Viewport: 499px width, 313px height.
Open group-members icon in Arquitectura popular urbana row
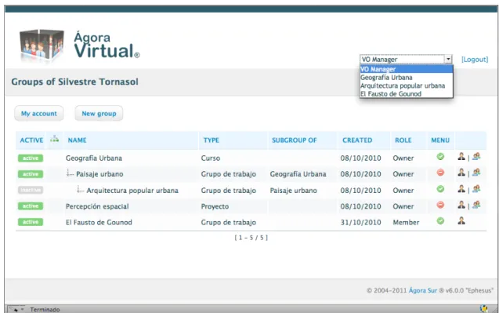476,189
